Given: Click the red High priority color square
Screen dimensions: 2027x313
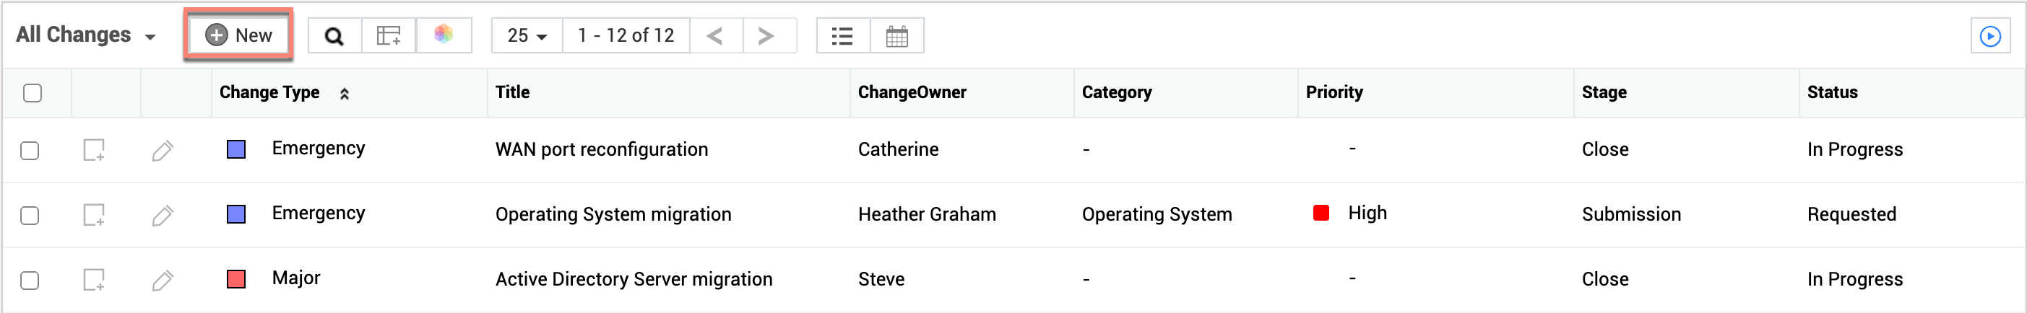Looking at the screenshot, I should (1321, 213).
